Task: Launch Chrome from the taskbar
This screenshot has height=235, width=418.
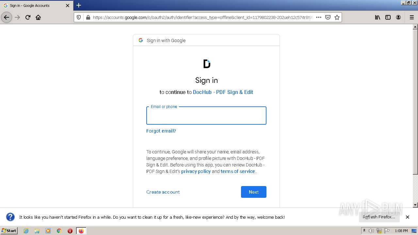Action: 59,231
